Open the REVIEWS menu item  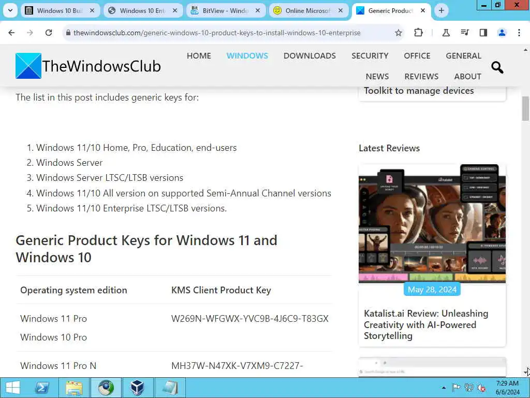(421, 77)
